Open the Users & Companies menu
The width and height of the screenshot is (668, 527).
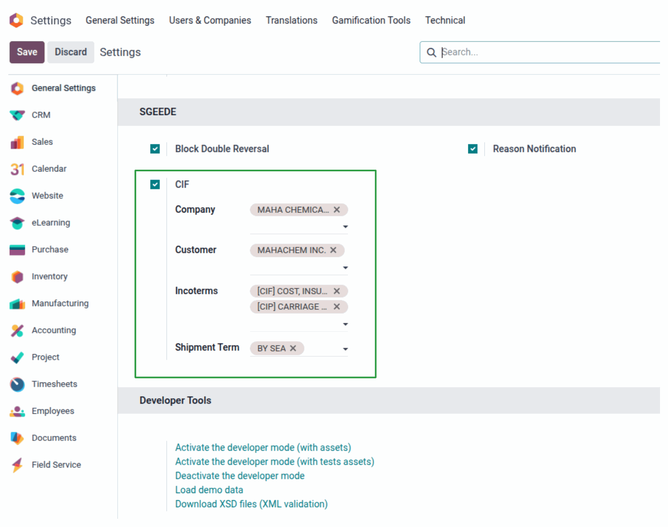coord(210,21)
